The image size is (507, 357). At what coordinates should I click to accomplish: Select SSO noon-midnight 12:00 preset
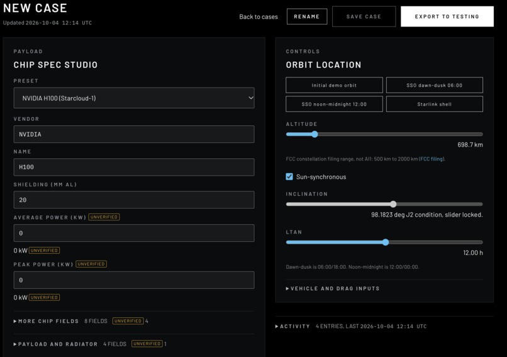tap(334, 104)
